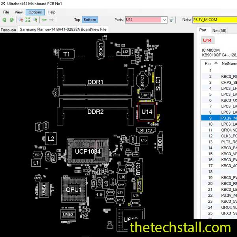Click the SOC1 component

point(101,49)
